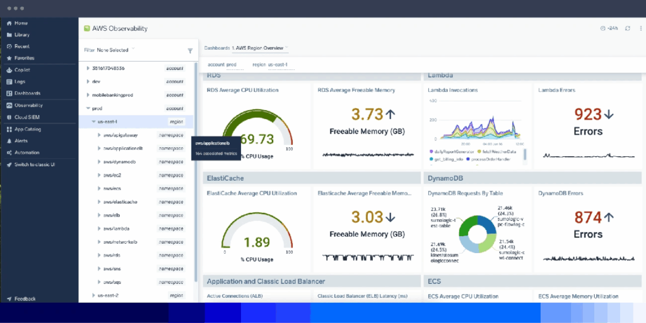
Task: Click the Logs icon in sidebar
Action: [9, 82]
